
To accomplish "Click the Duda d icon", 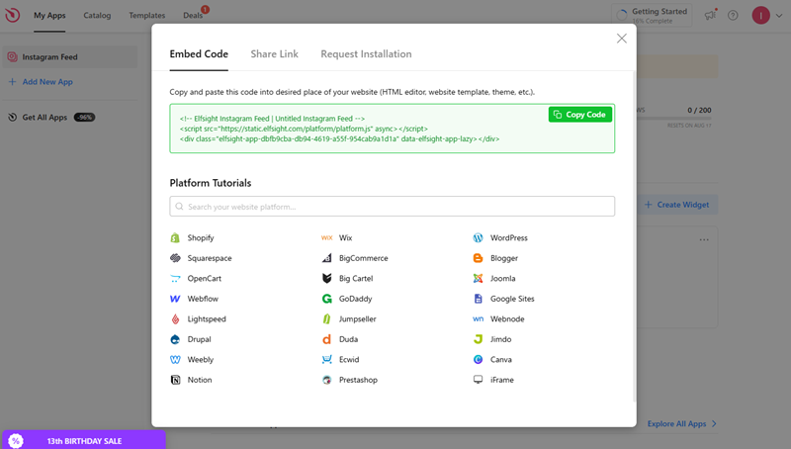I will (x=327, y=339).
